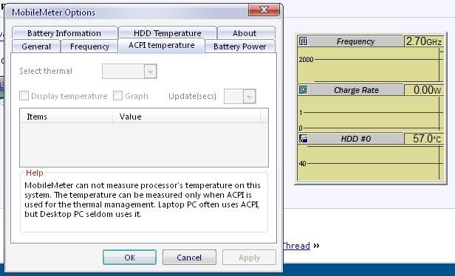The width and height of the screenshot is (455, 276).
Task: Toggle the Display temperature checkbox
Action: pyautogui.click(x=24, y=96)
